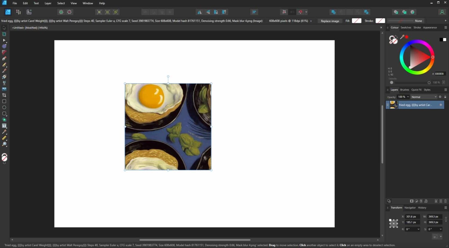Open the Alignment toolbar icon
Viewport: 449px width, 248px height.
(254, 12)
